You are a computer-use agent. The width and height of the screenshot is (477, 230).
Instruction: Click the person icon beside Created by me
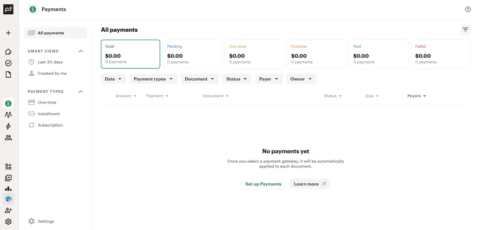[32, 73]
